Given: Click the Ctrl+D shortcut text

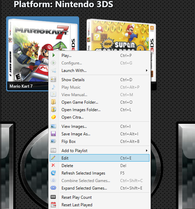Looking at the screenshot, I should coord(126,80).
